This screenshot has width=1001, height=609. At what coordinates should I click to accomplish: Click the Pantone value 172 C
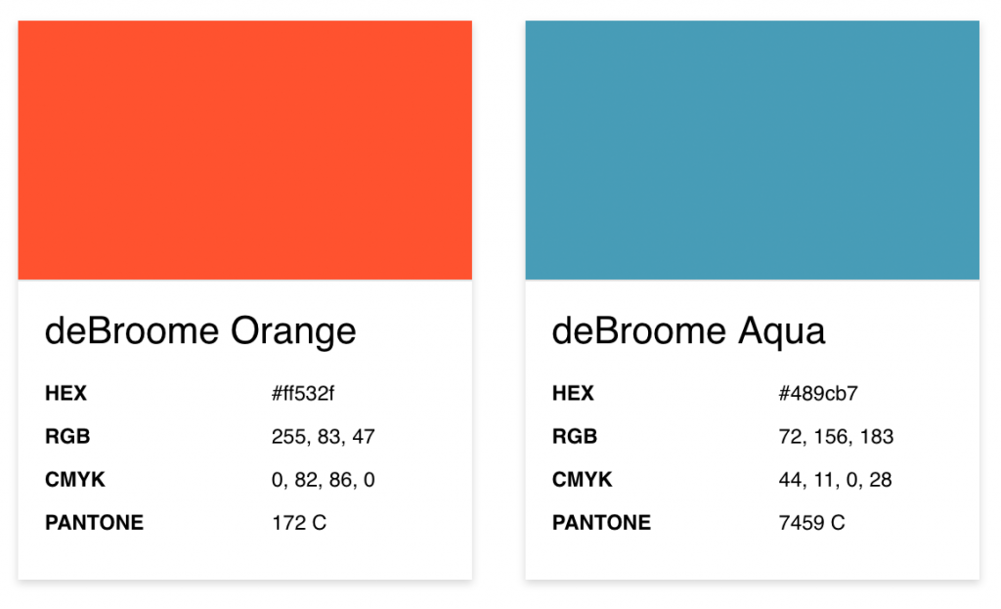pyautogui.click(x=299, y=523)
